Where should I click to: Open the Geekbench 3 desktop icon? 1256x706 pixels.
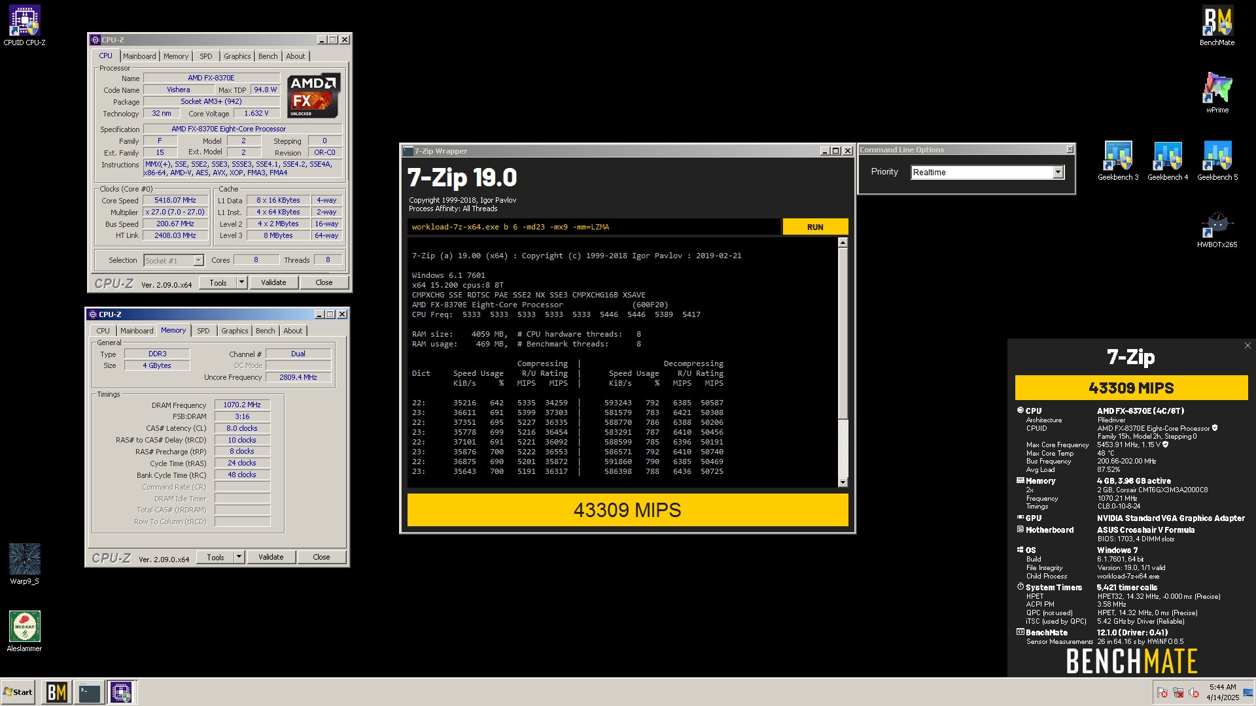pyautogui.click(x=1117, y=161)
